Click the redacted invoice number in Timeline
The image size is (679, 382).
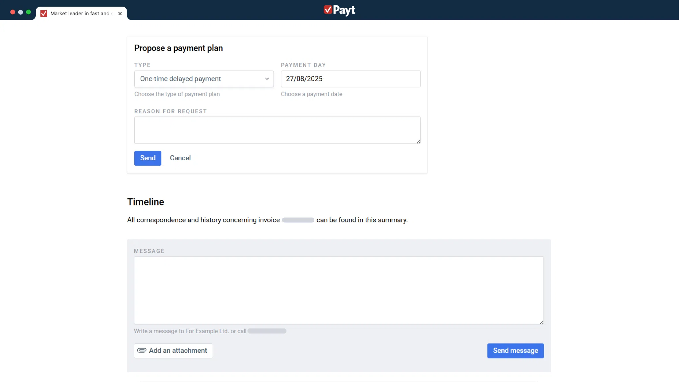298,220
